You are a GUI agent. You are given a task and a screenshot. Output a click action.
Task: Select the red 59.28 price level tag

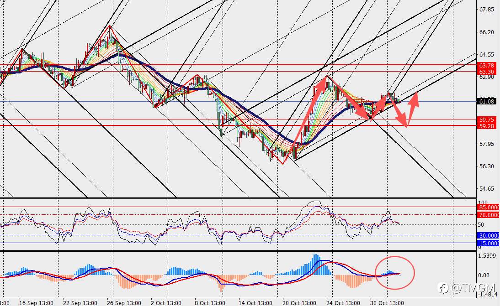[487, 126]
